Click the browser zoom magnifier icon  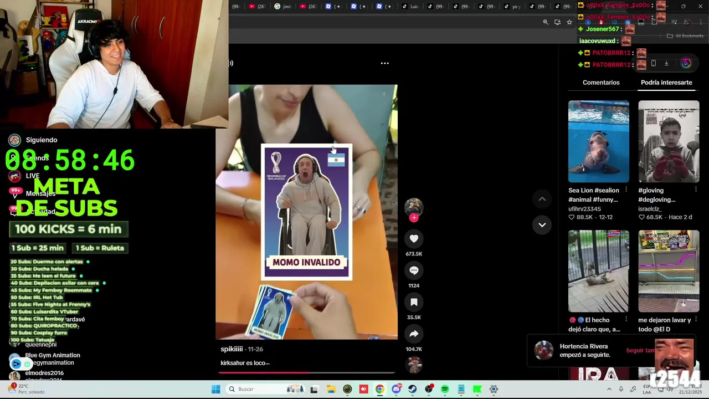(546, 22)
